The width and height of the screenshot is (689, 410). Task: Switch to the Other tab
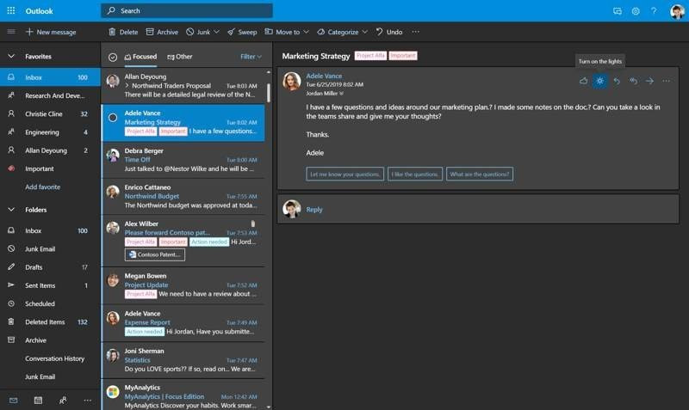click(x=180, y=57)
